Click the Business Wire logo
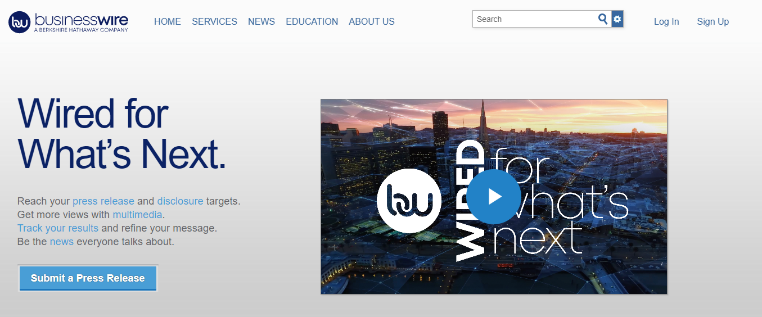 click(x=69, y=22)
